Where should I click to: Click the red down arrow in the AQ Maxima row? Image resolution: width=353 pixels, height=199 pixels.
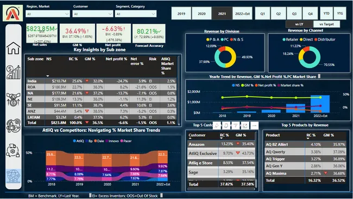pos(325,173)
